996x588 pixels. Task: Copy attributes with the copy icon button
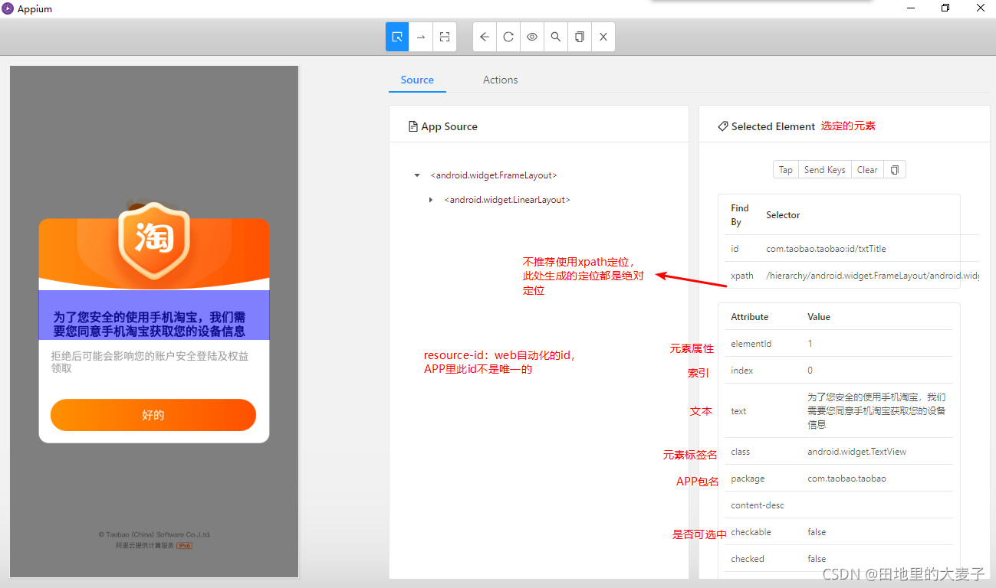click(x=895, y=170)
